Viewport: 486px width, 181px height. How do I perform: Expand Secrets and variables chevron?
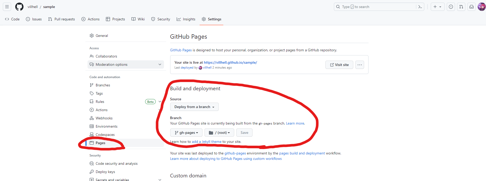[x=160, y=180]
